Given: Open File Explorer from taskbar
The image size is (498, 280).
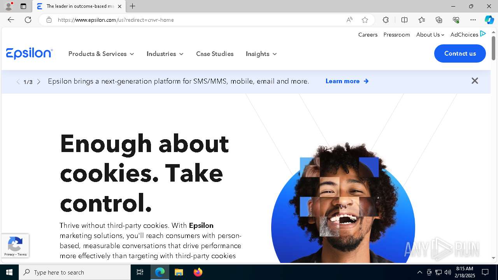Looking at the screenshot, I should point(179,272).
